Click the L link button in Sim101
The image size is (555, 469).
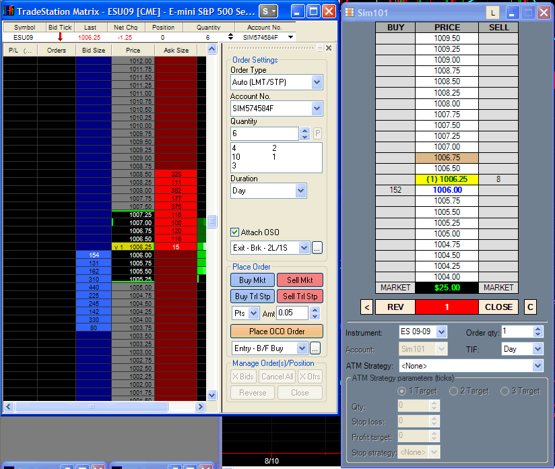click(493, 13)
